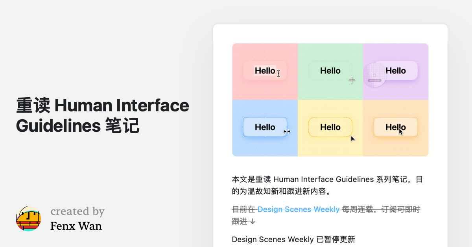Open the Design Scenes Weekly link

coord(299,209)
